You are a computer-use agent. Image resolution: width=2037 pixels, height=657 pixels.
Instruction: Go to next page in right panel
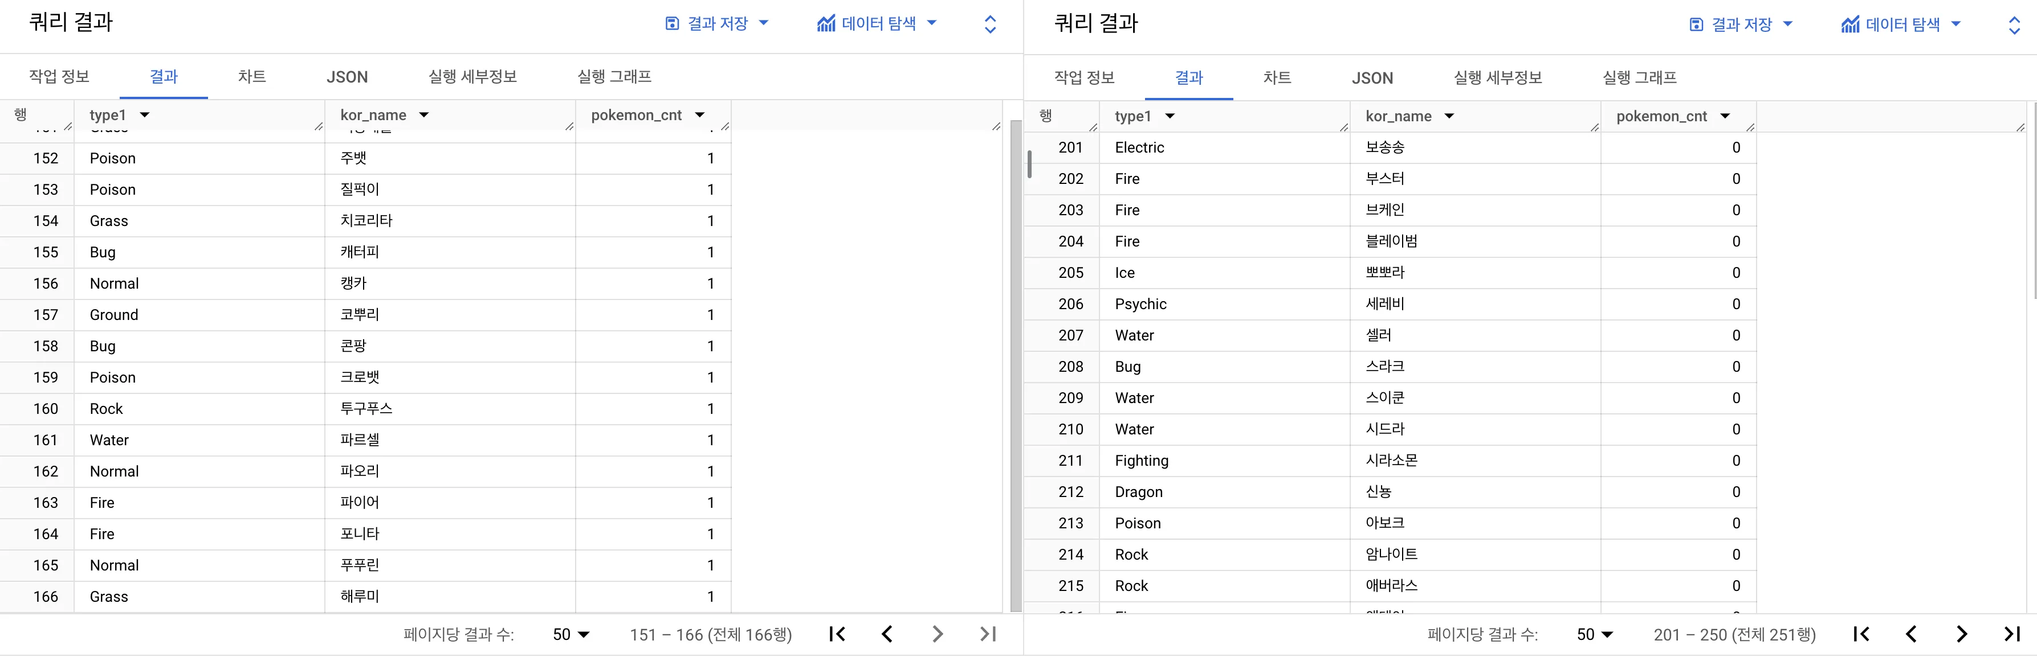pos(1962,634)
